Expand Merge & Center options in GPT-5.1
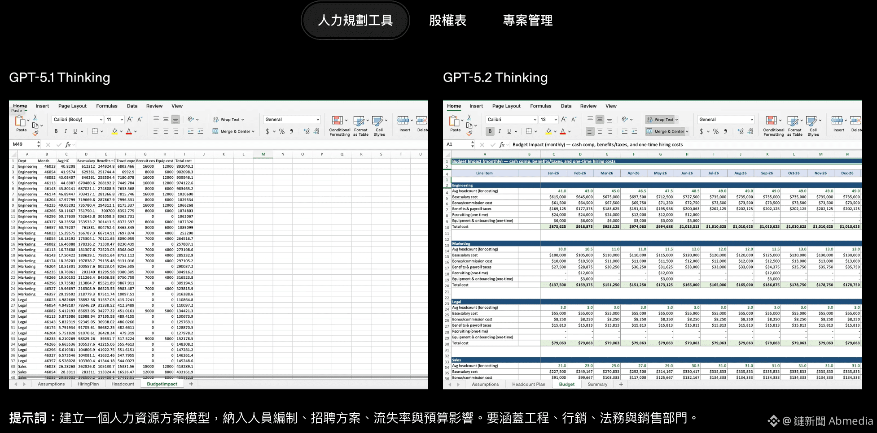The image size is (877, 433). [x=253, y=132]
